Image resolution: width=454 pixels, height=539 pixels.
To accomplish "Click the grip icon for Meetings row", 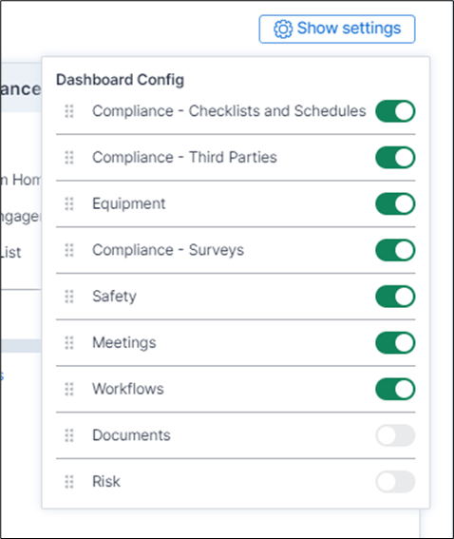I will pos(69,343).
